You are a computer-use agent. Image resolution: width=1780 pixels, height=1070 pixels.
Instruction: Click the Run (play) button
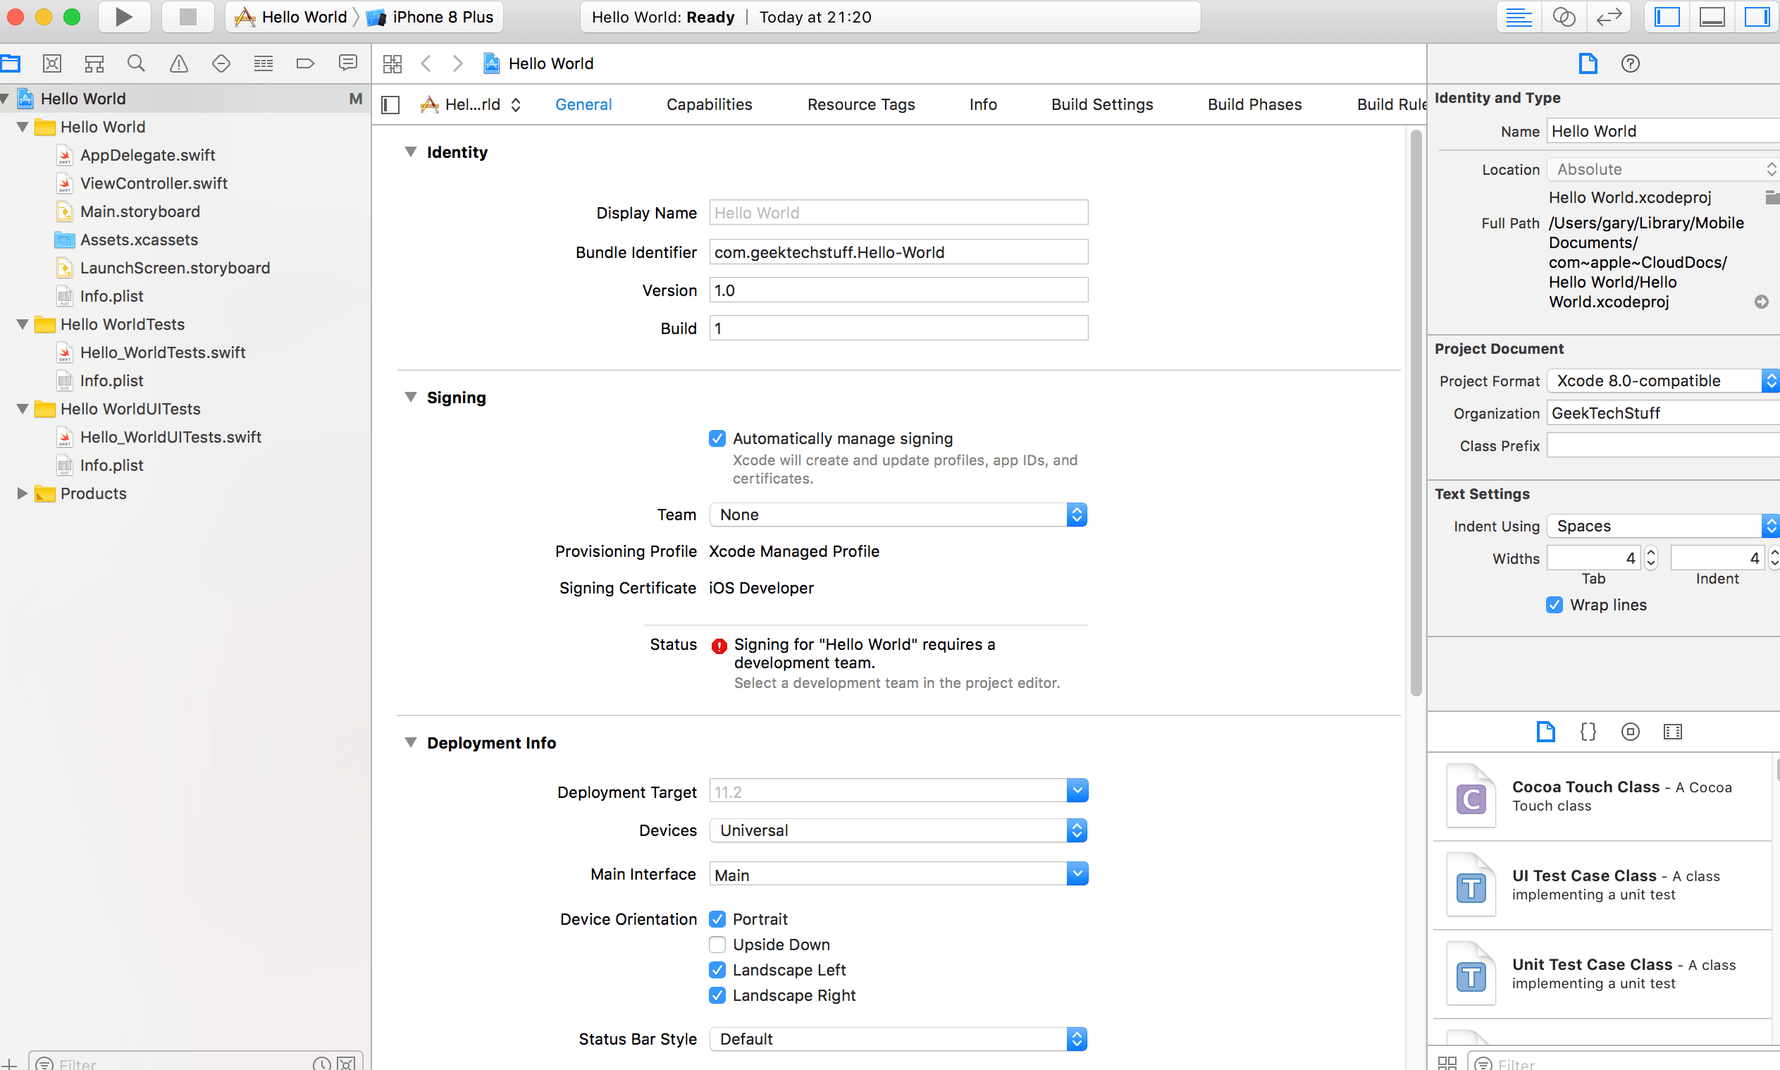click(124, 17)
